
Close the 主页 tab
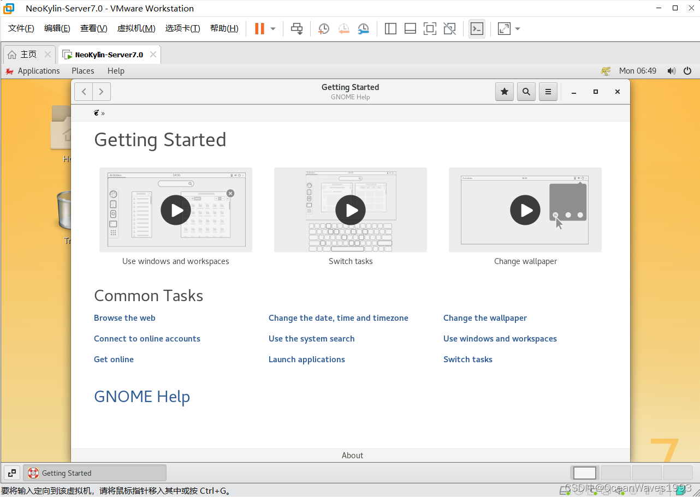(48, 55)
